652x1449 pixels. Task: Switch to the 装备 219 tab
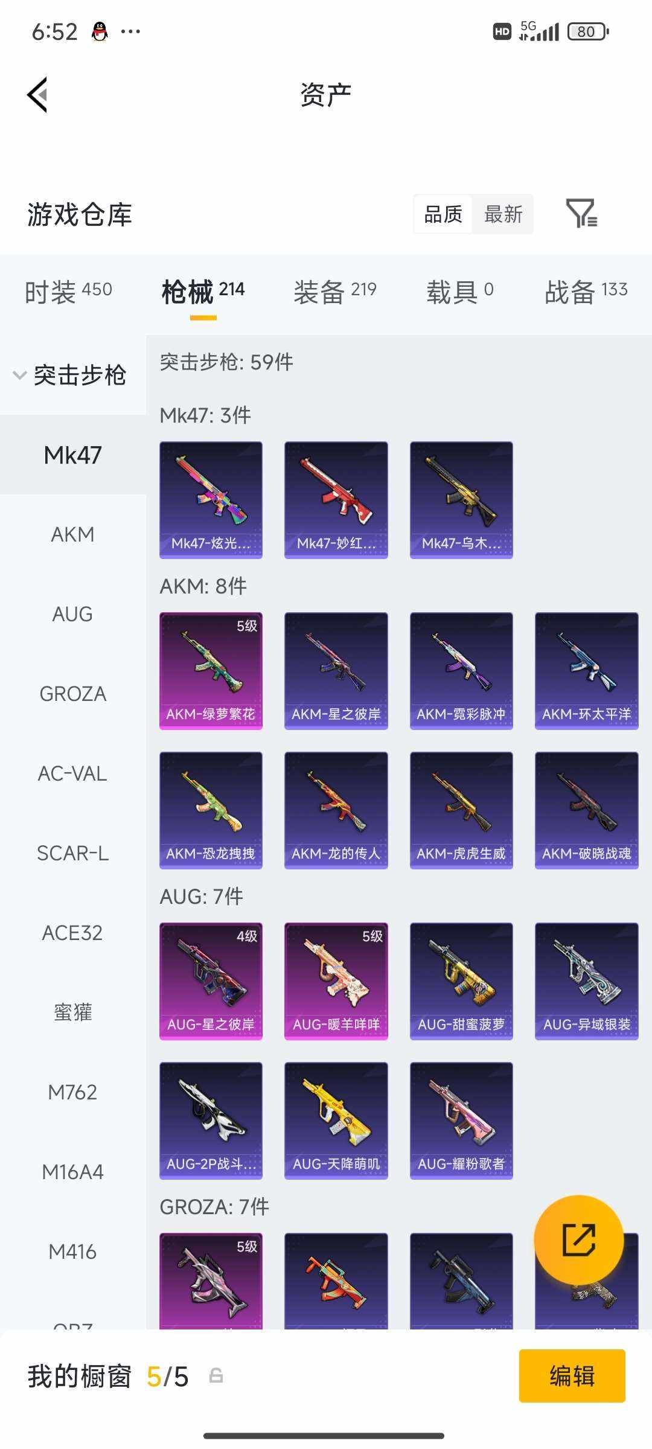(x=335, y=292)
